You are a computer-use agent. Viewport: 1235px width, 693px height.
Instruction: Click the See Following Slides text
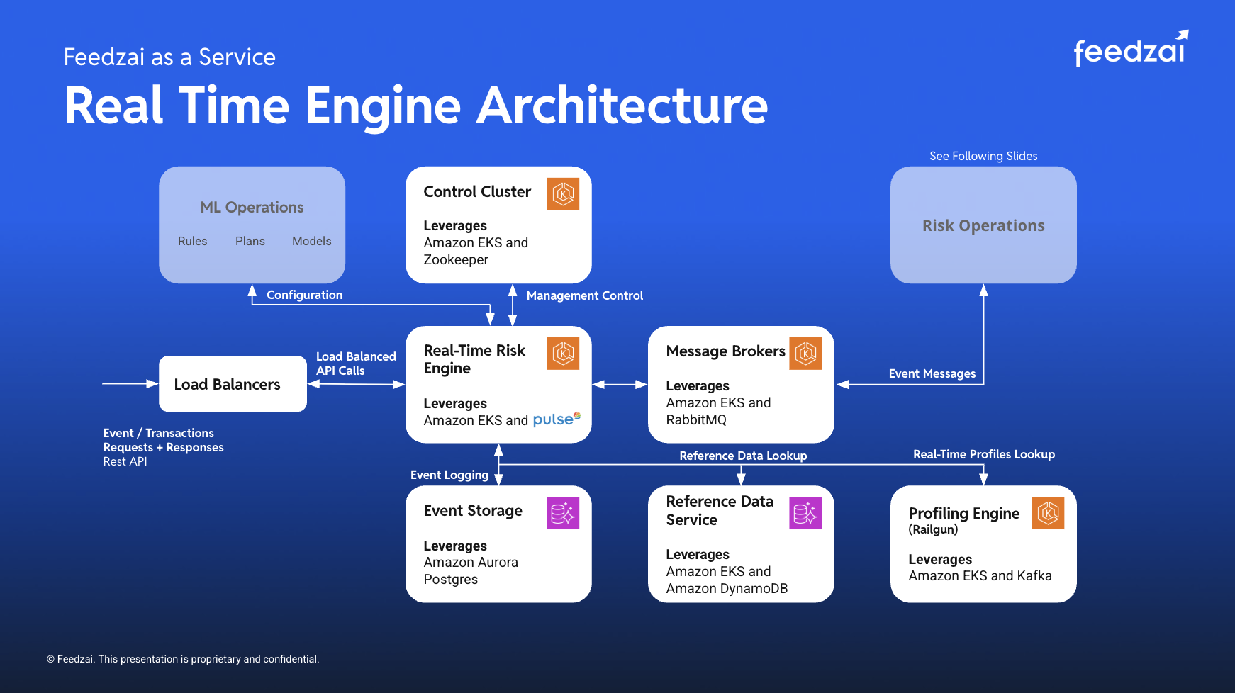[983, 156]
